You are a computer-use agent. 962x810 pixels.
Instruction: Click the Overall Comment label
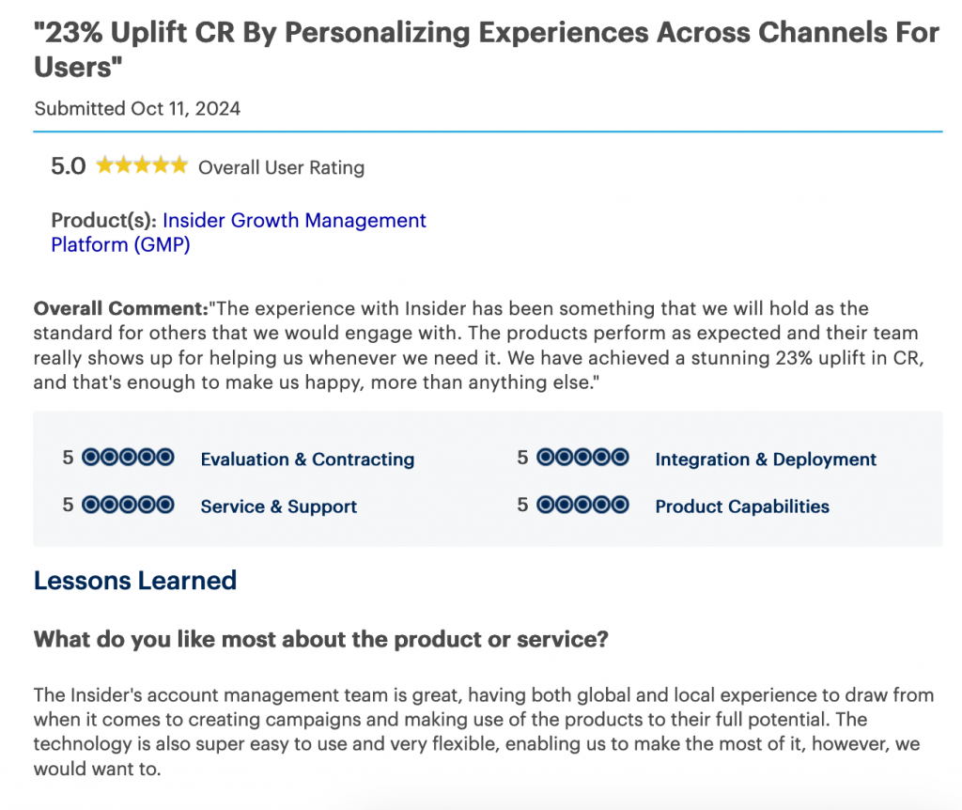click(x=120, y=309)
